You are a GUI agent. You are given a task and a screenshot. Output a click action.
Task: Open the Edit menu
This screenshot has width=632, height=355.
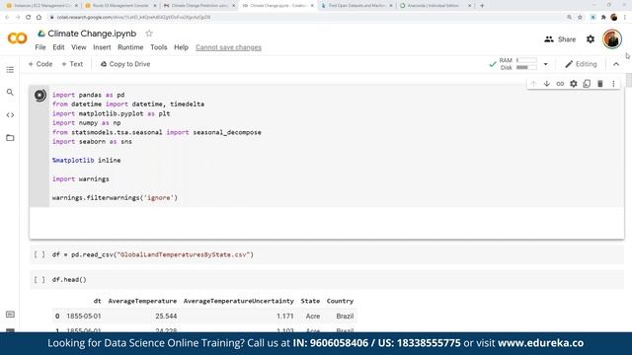point(58,47)
